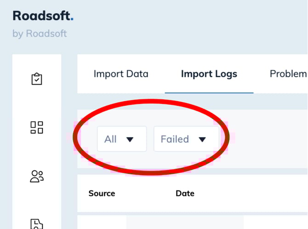Open the clipboard checklist sidebar icon

37,79
